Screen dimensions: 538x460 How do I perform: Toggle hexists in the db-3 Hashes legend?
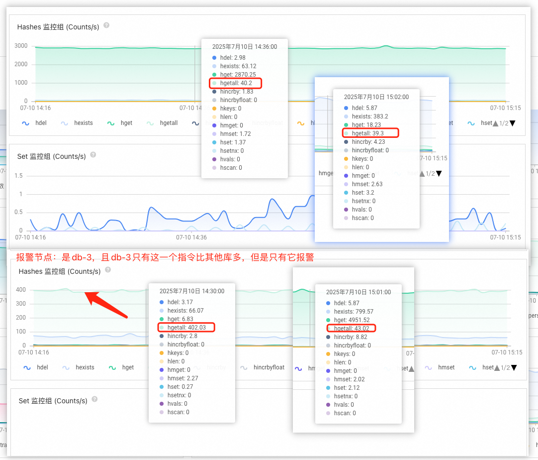pos(78,367)
